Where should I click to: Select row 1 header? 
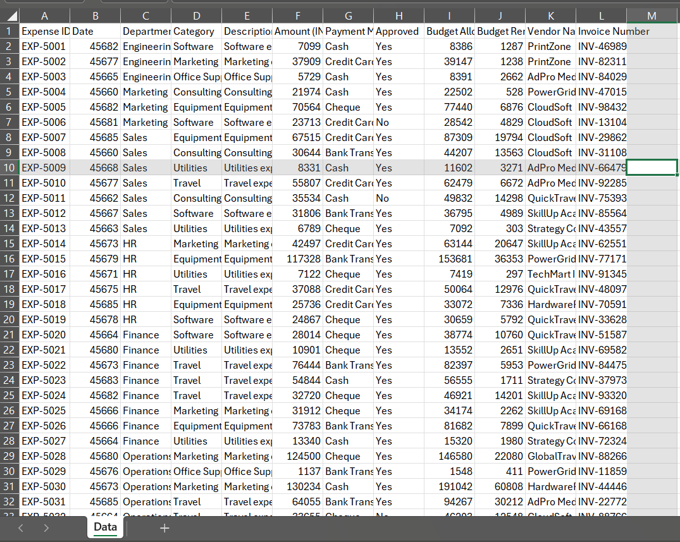(9, 31)
